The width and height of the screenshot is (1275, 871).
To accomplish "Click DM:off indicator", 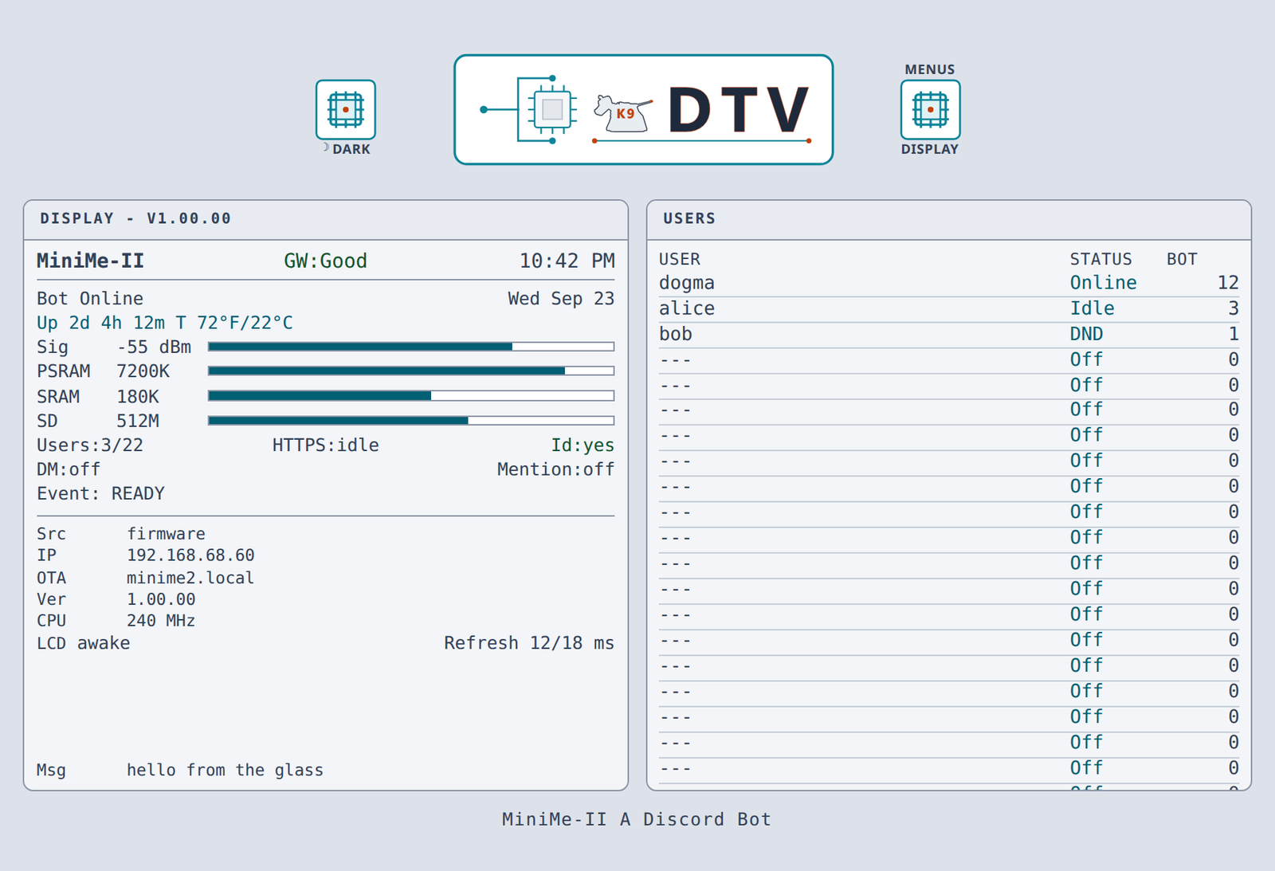I will click(x=69, y=469).
